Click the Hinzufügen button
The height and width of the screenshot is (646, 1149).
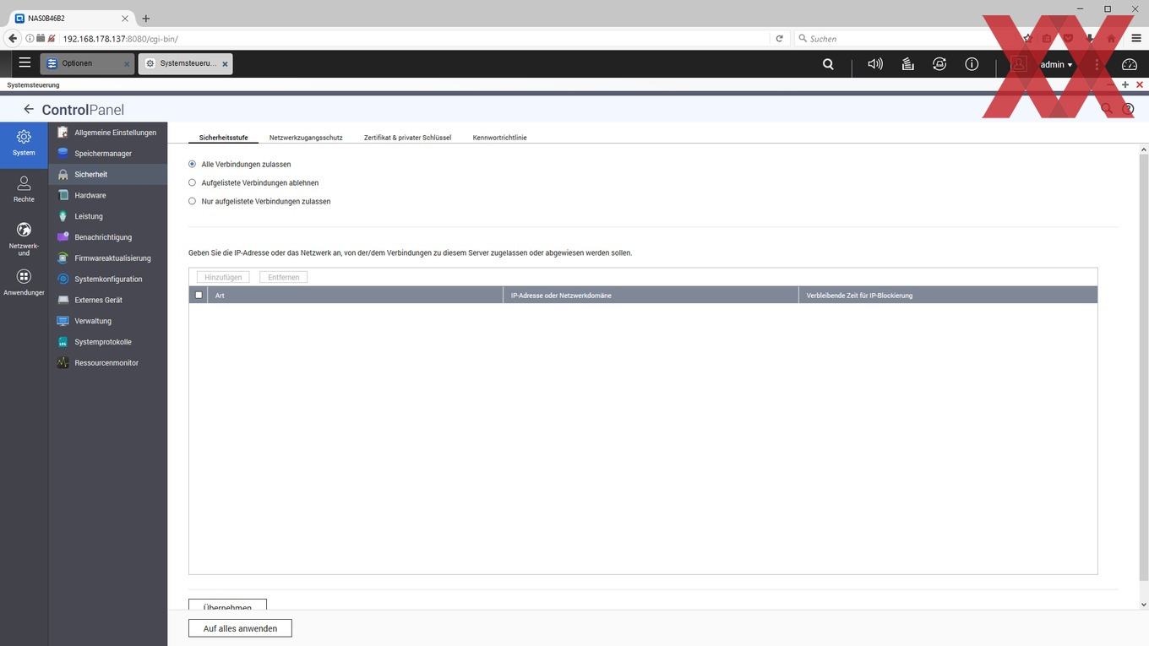click(x=223, y=277)
